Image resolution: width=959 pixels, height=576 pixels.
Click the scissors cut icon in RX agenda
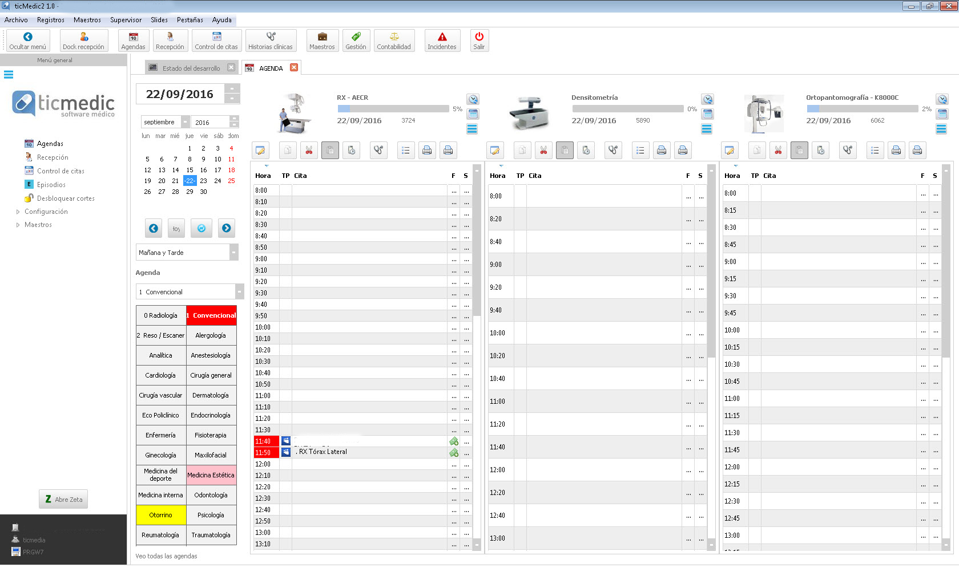coord(309,151)
